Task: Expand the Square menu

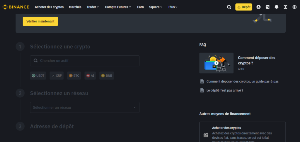Action: [x=156, y=7]
